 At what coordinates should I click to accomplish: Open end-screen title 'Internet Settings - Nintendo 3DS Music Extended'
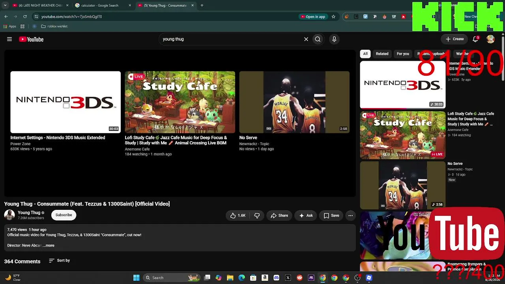(58, 138)
